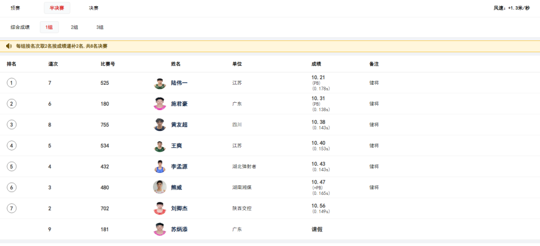Open 施君豪 athlete avatar photo
Image resolution: width=540 pixels, height=246 pixels.
point(159,104)
